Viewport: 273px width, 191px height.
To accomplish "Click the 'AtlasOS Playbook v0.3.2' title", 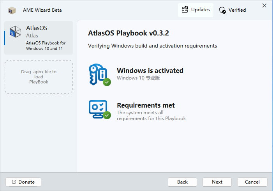I will point(128,33).
